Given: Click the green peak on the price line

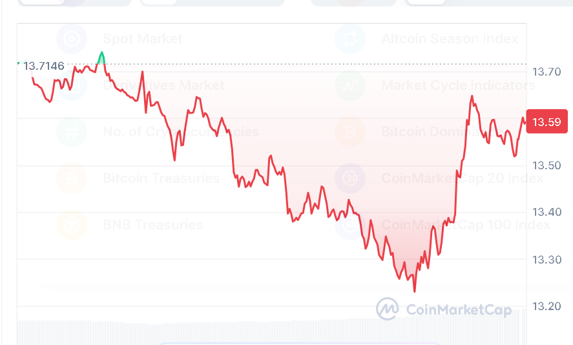Looking at the screenshot, I should click(x=101, y=56).
